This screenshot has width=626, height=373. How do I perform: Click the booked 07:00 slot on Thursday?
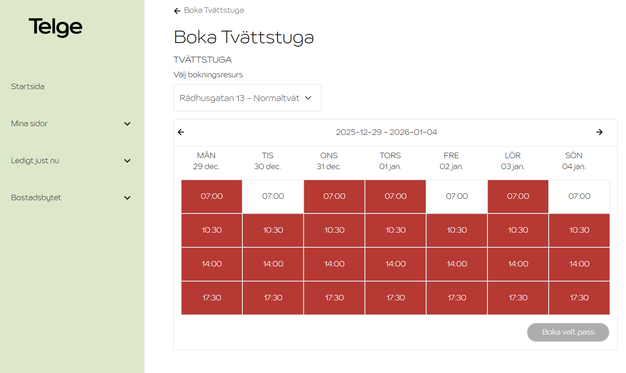coord(396,197)
